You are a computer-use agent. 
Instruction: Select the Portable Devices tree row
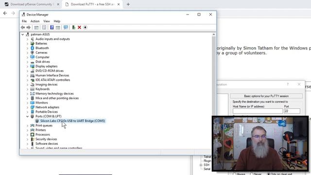[x=47, y=112]
